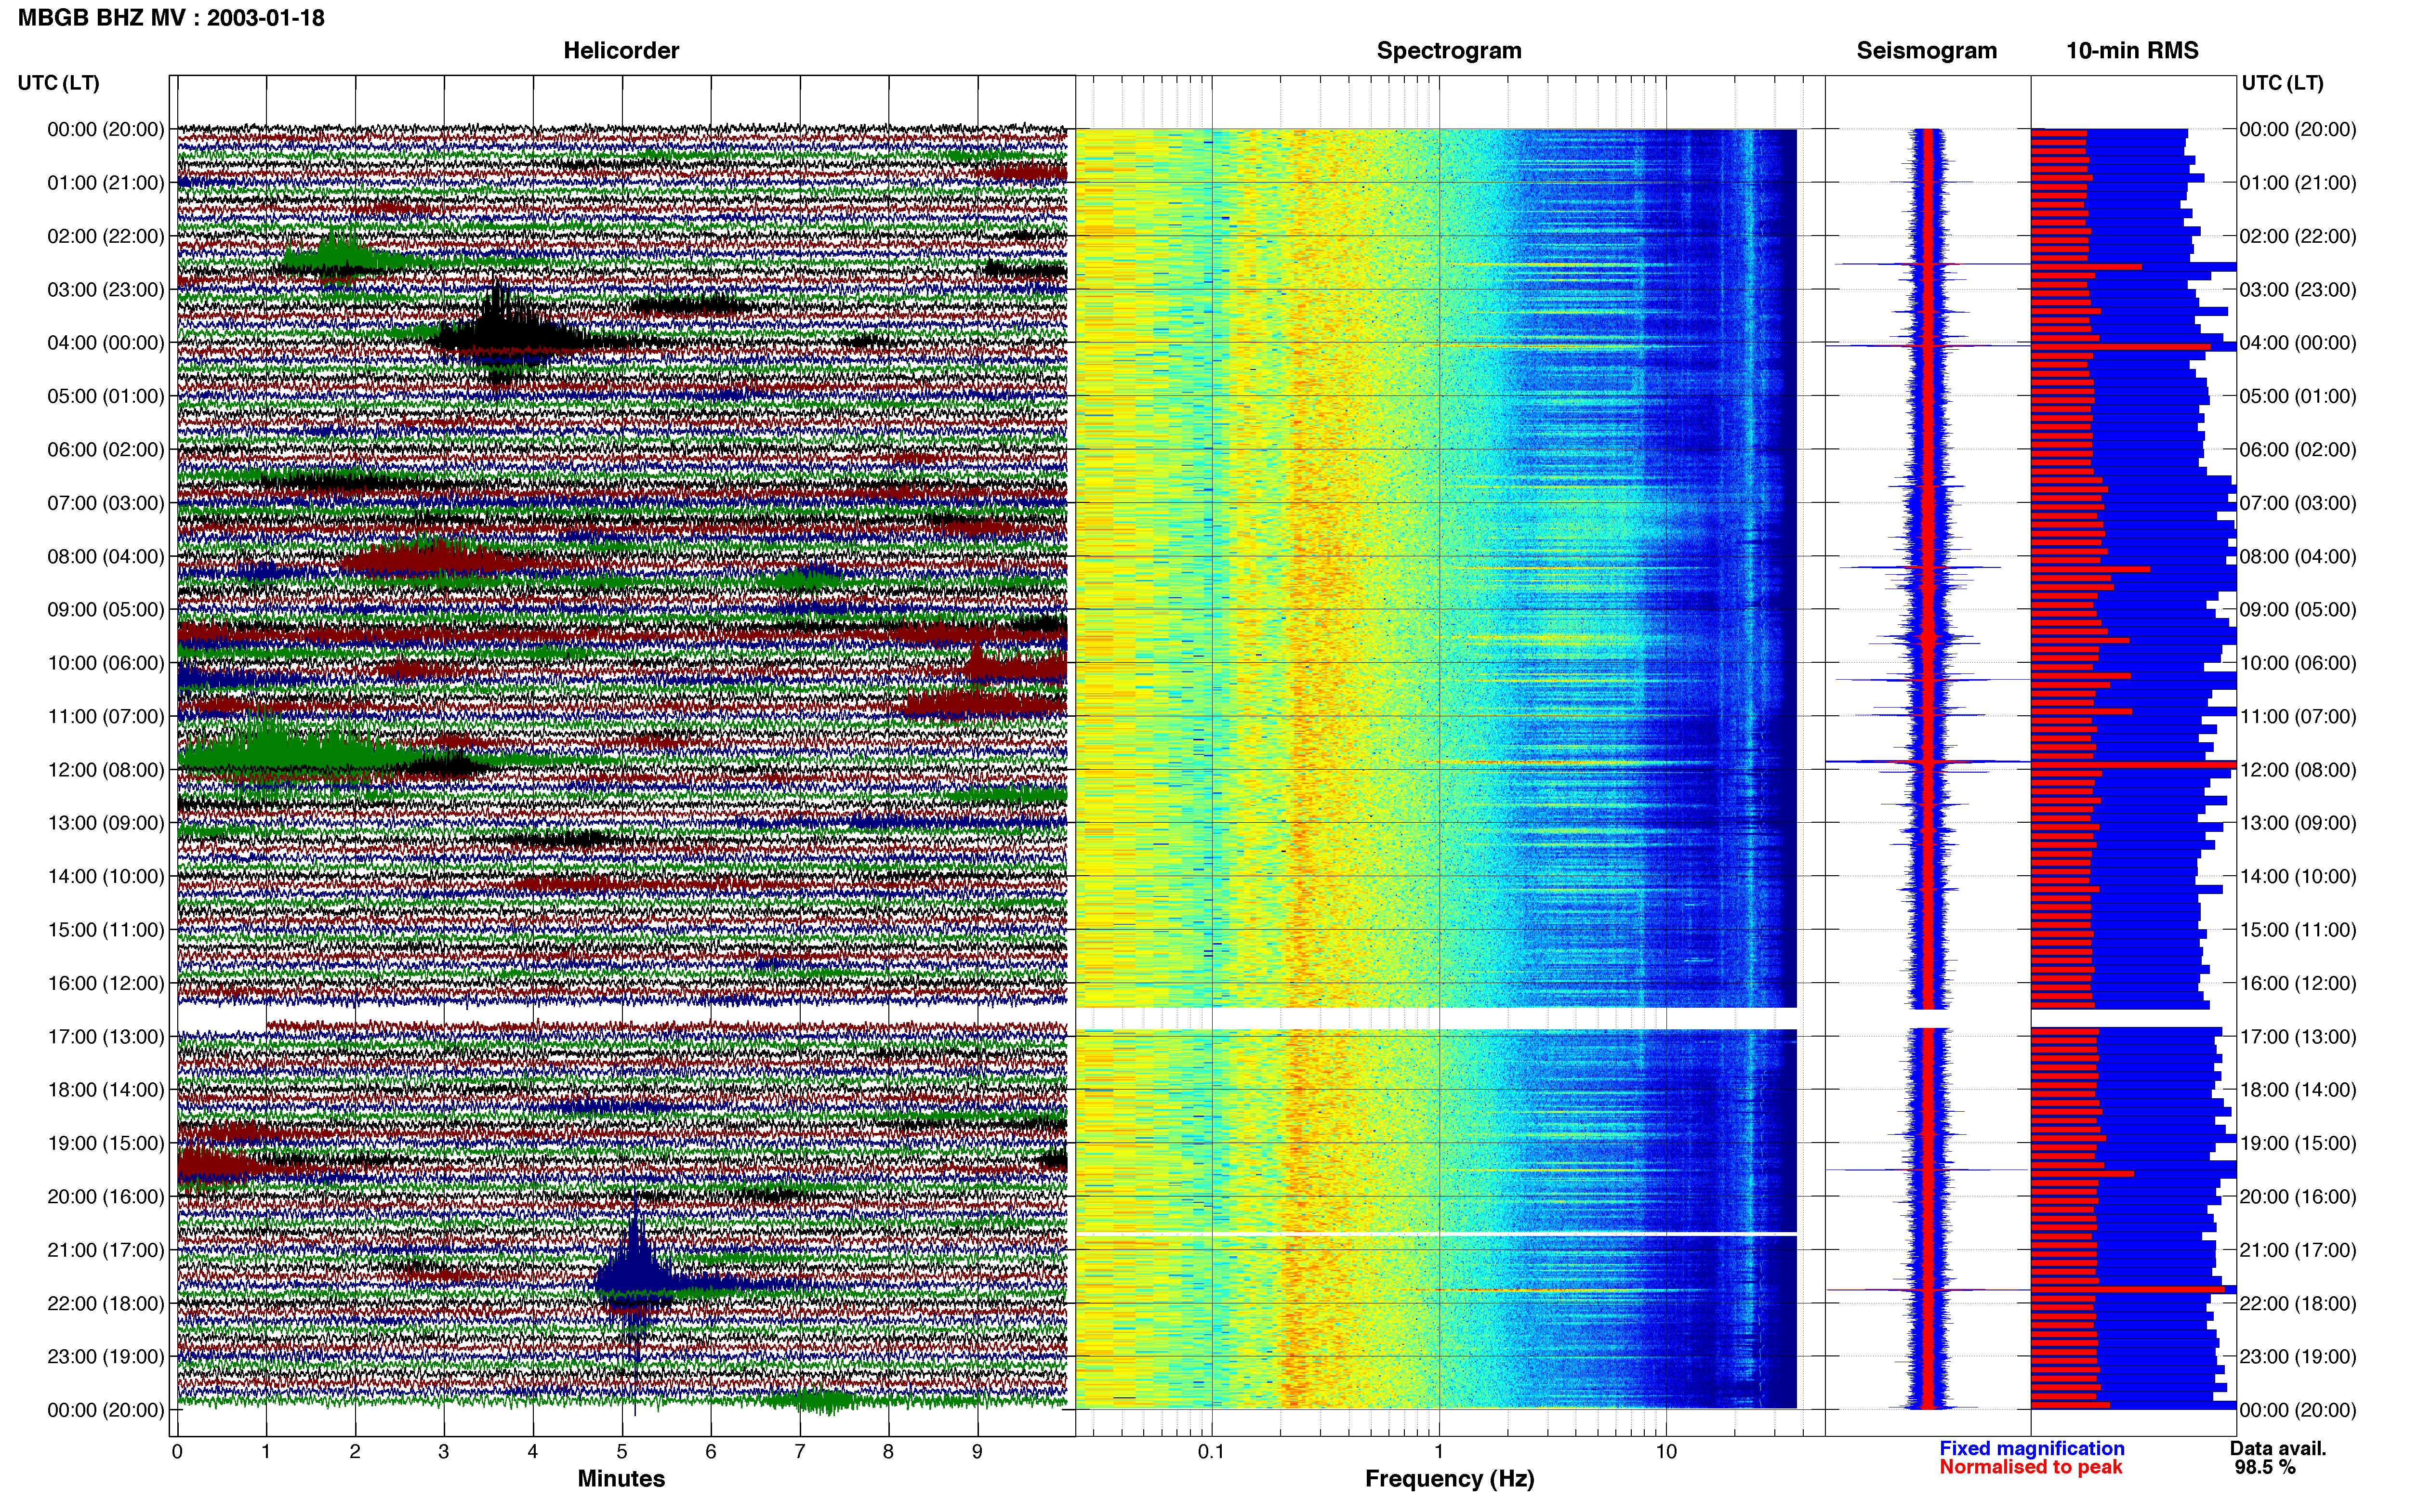Click the frequency tick label '0.1'
2418x1512 pixels.
click(x=1211, y=1452)
